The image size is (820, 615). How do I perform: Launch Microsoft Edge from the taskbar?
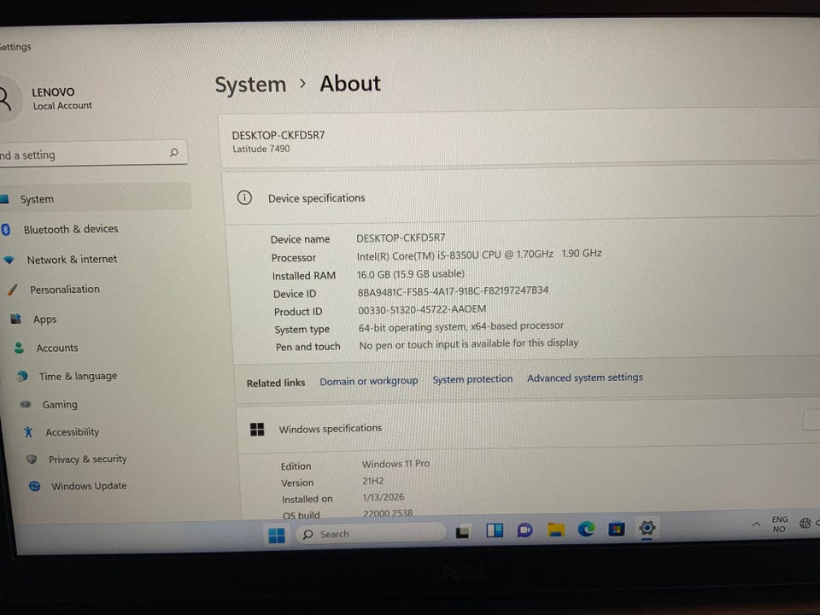586,530
